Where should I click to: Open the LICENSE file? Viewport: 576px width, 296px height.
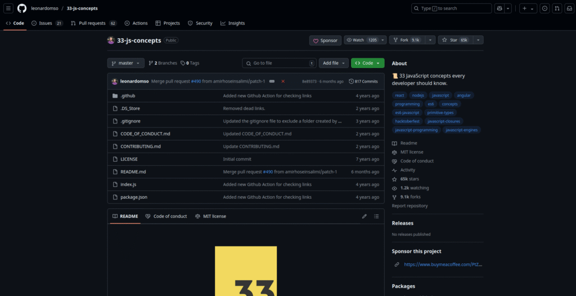[129, 159]
